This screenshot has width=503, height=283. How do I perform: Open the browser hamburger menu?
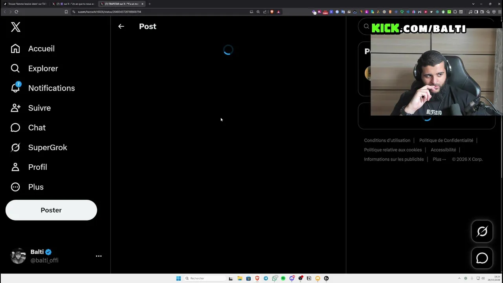click(x=499, y=12)
